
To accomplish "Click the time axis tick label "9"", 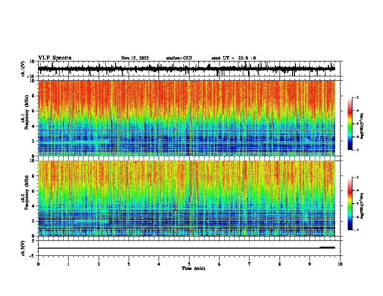I will coord(309,264).
